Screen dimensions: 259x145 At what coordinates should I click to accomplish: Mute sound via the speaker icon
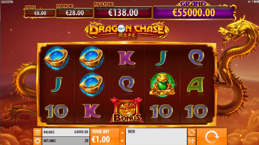pos(249,2)
